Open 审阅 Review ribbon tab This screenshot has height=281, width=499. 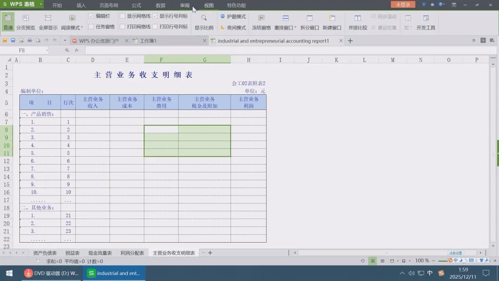(184, 6)
